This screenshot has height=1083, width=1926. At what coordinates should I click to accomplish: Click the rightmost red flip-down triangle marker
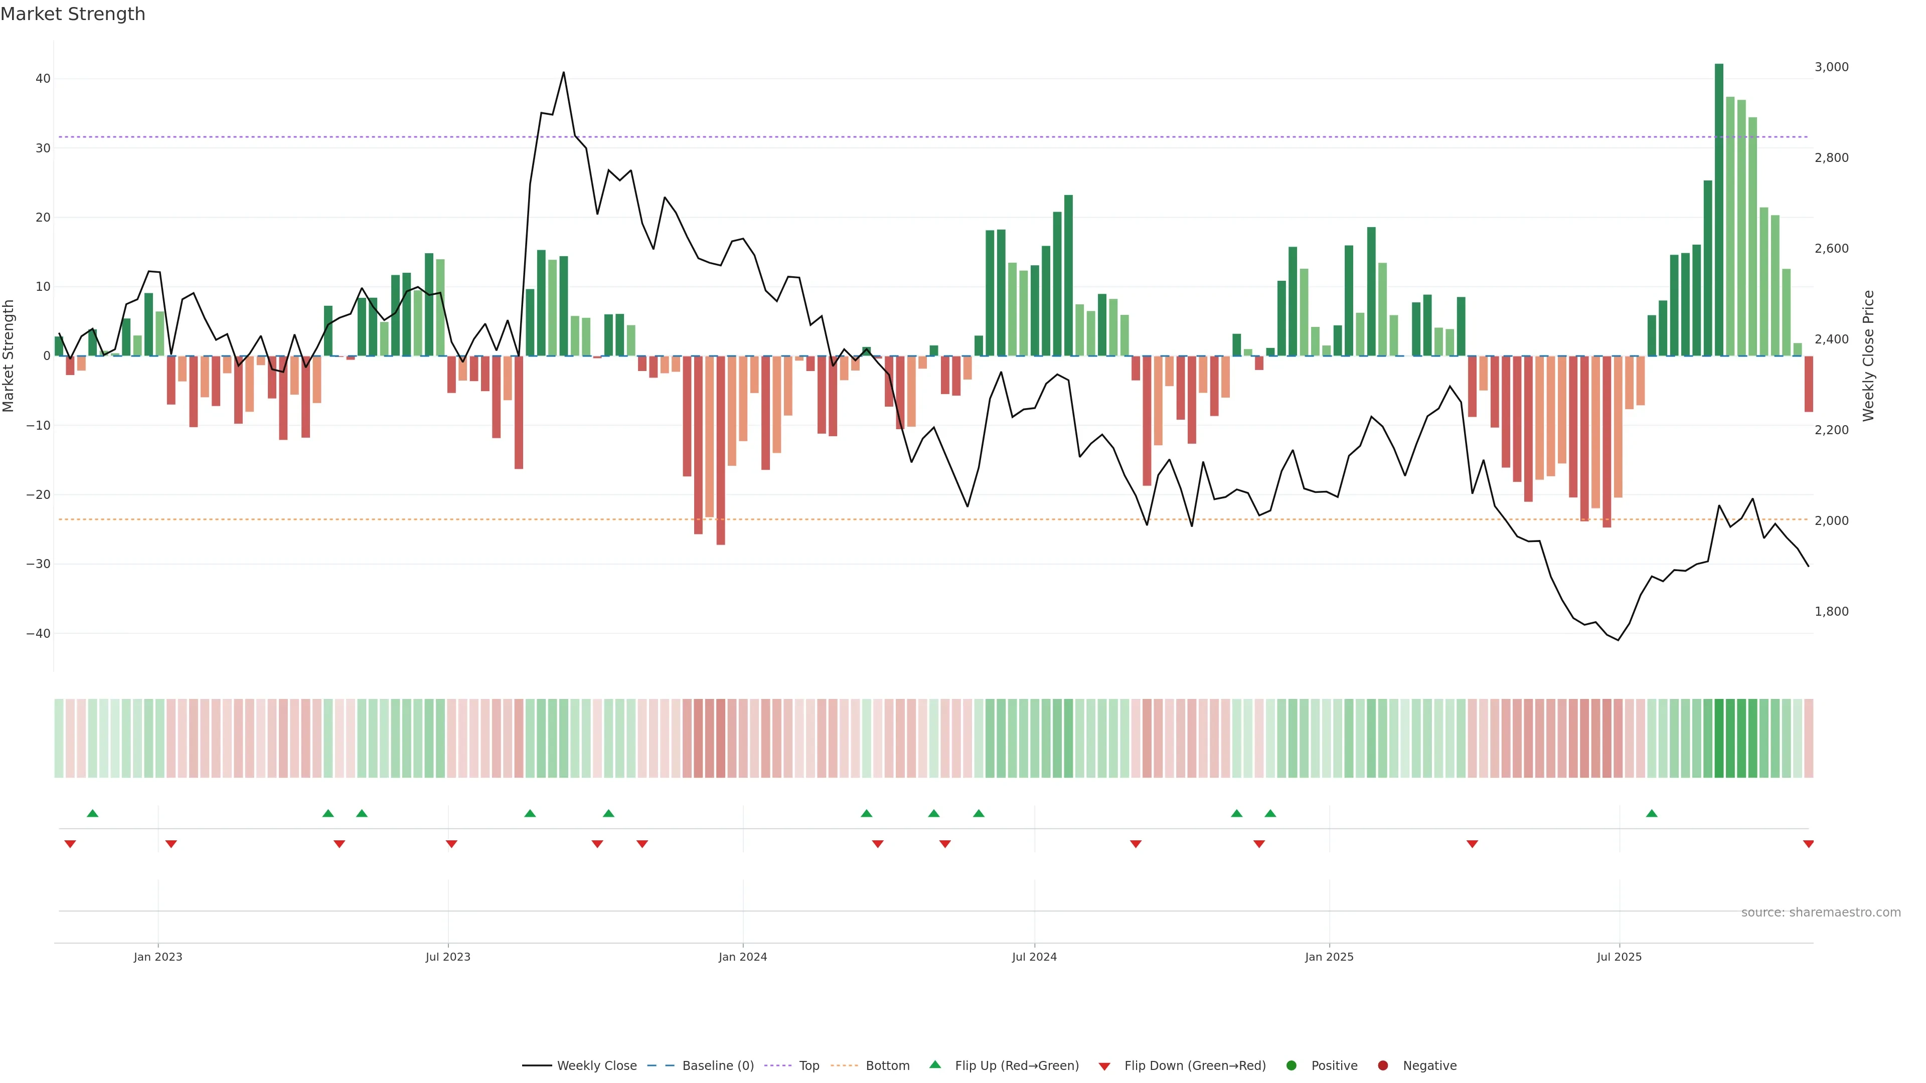[1808, 844]
